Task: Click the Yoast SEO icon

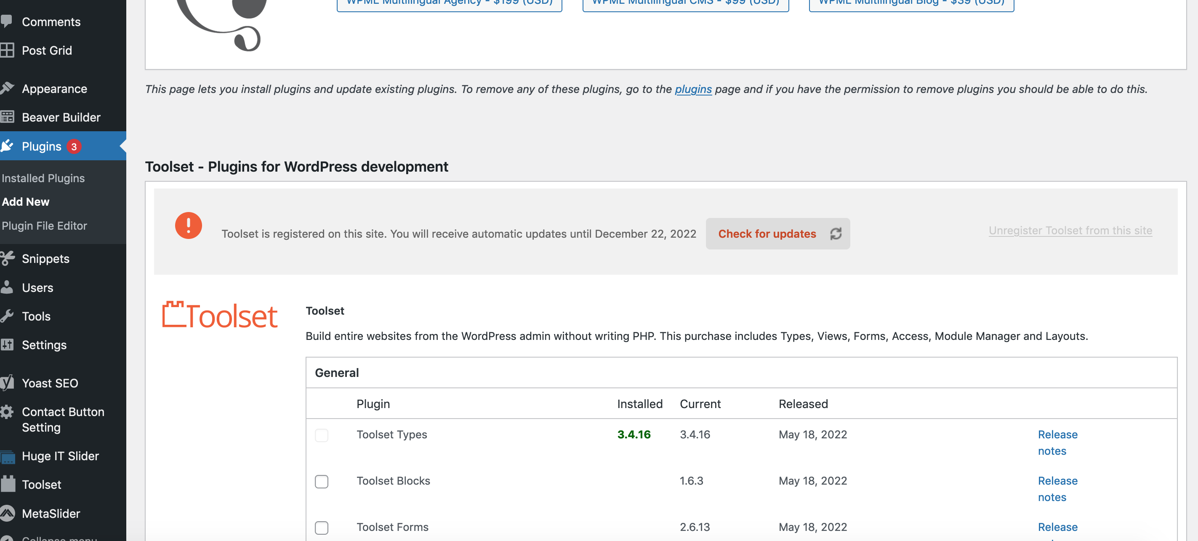Action: point(7,383)
